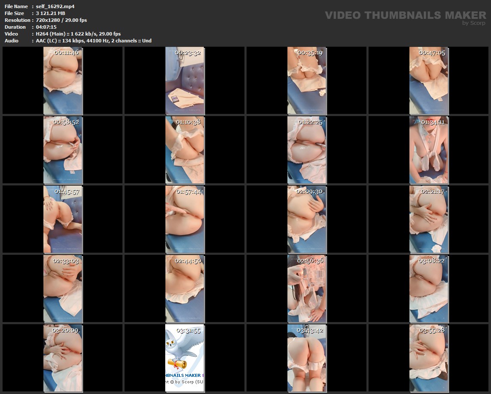Select the frame stamped 00:47:05
Viewport: 491px width, 394px height.
(x=429, y=81)
